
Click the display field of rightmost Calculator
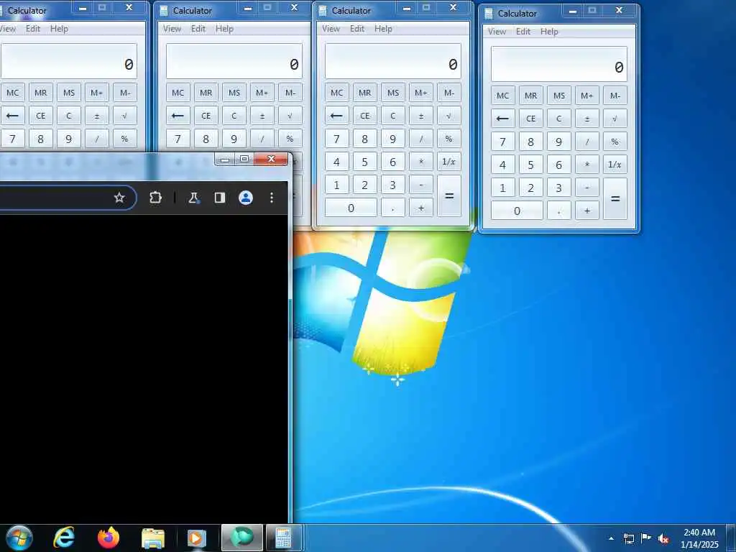559,64
